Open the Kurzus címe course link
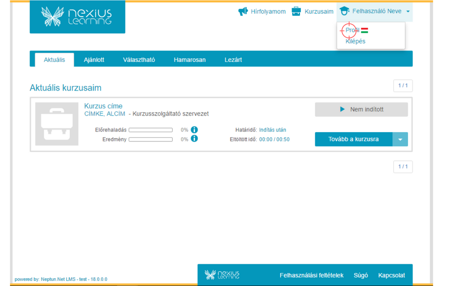450x286 pixels. pyautogui.click(x=103, y=106)
